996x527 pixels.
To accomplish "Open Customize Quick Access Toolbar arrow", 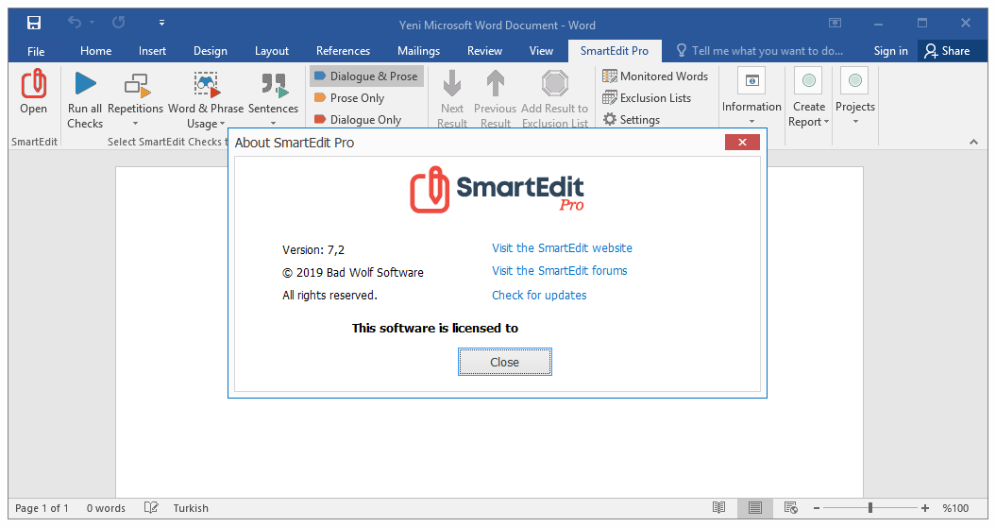I will click(162, 23).
